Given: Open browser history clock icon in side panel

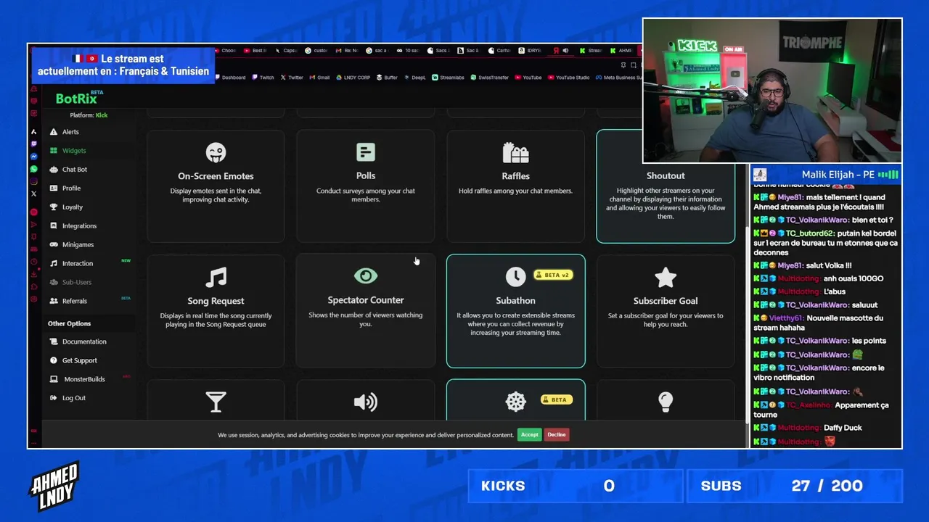Looking at the screenshot, I should [34, 262].
